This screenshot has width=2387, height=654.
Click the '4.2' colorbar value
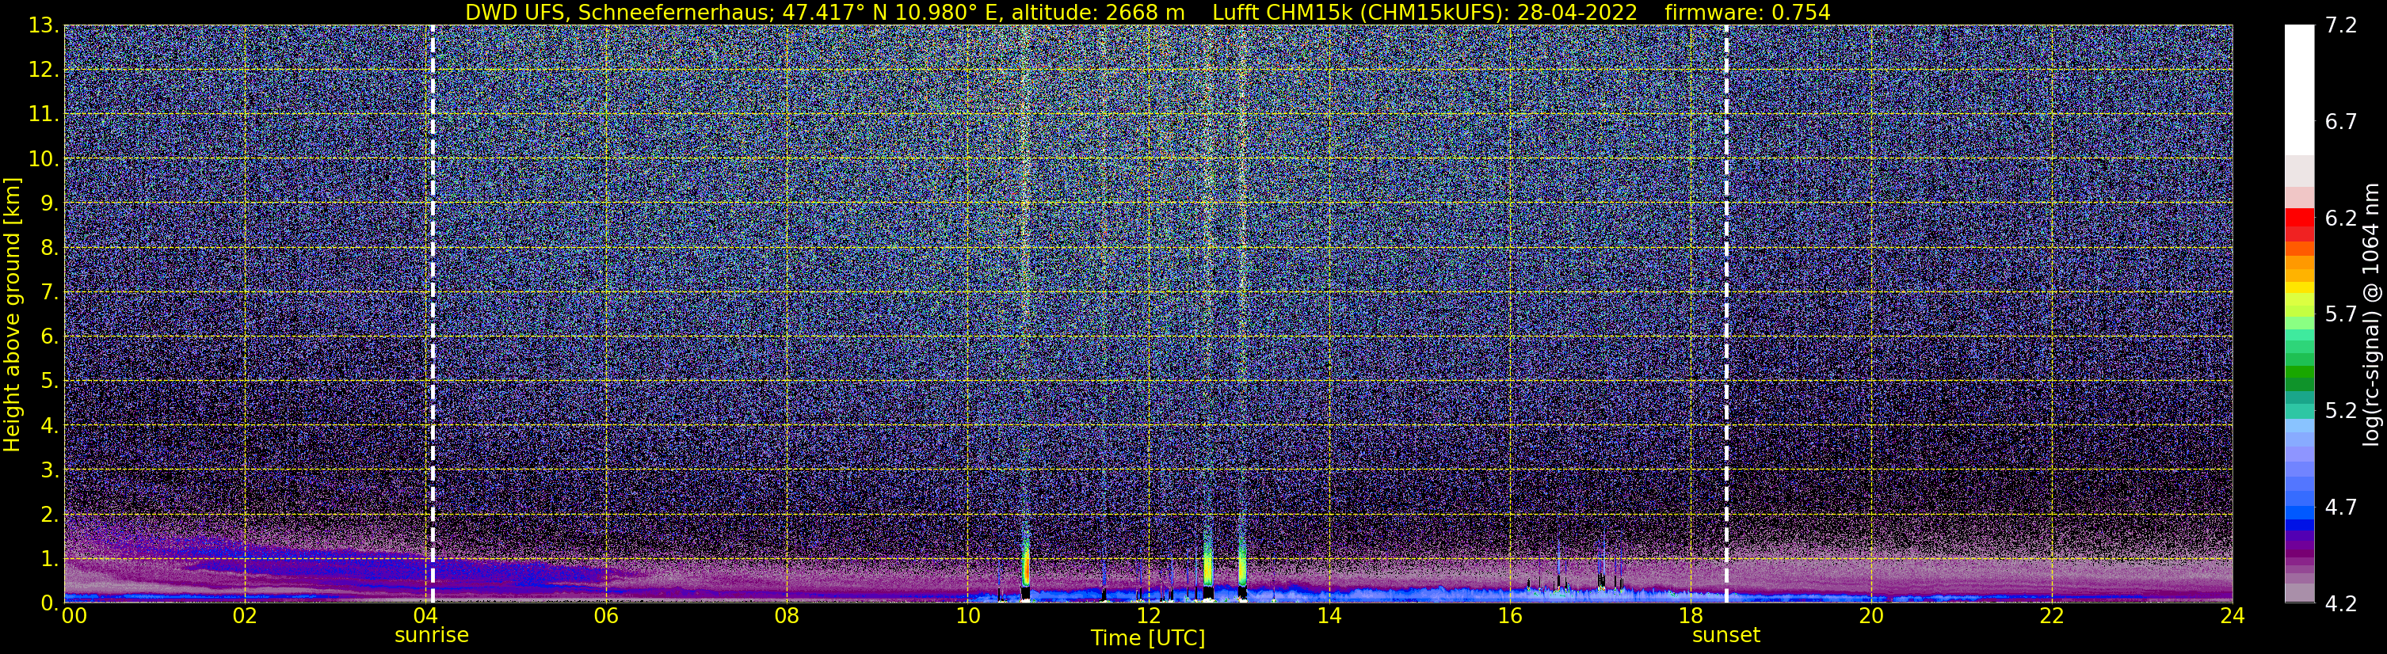pos(2341,604)
